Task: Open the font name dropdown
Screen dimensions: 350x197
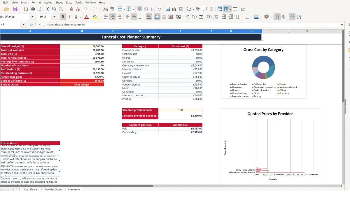Action: [33, 17]
